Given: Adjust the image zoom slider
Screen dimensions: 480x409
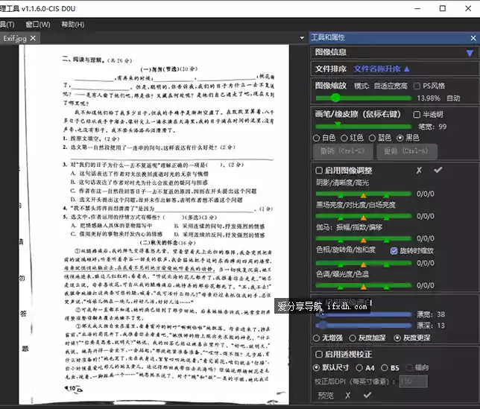Looking at the screenshot, I should pos(364,98).
